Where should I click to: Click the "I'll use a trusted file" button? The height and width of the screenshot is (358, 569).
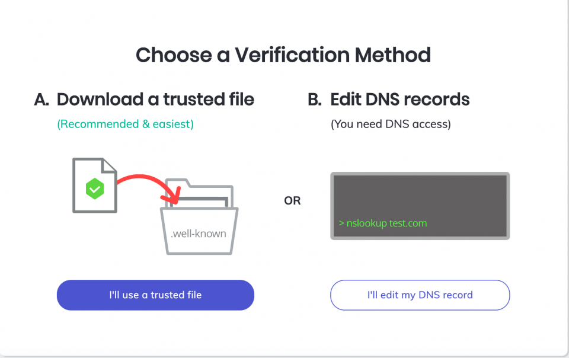pyautogui.click(x=155, y=295)
